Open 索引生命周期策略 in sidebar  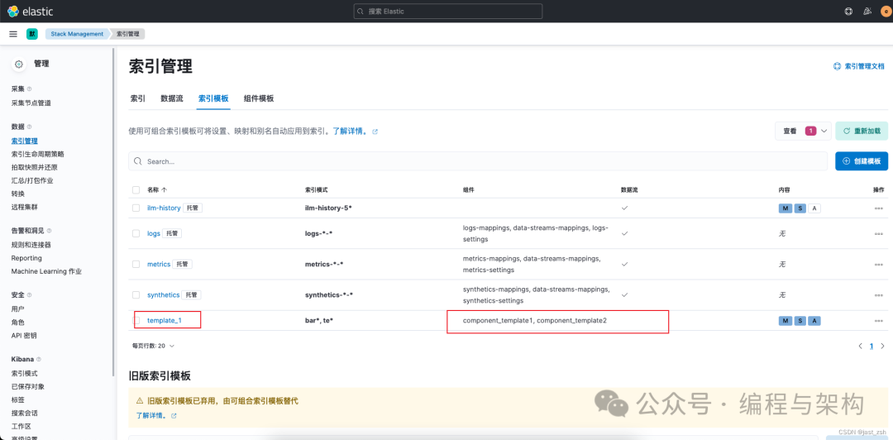[x=37, y=154]
